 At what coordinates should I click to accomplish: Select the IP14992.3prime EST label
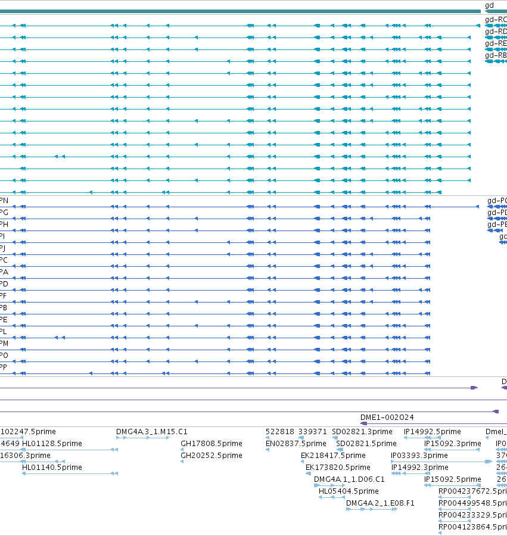(x=420, y=468)
